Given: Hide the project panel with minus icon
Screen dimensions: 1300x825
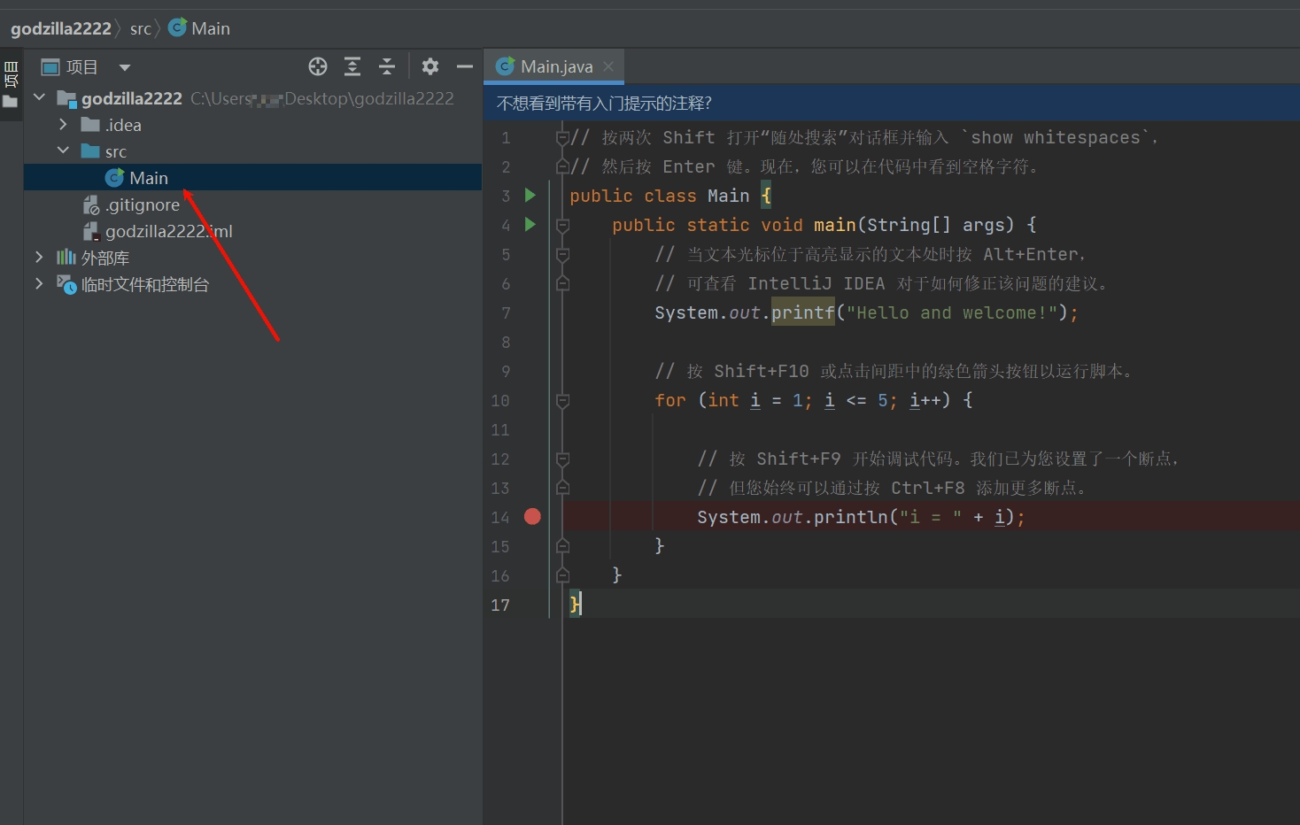Looking at the screenshot, I should coord(465,66).
